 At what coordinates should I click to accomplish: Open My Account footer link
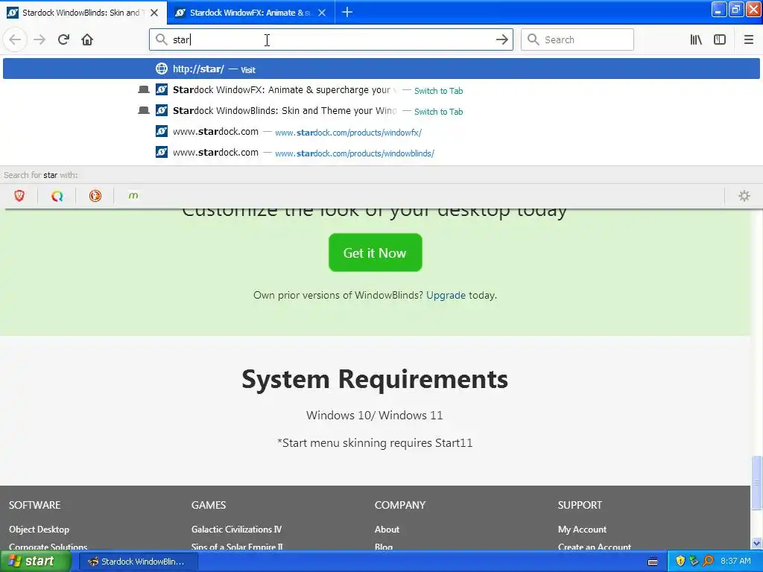tap(582, 530)
